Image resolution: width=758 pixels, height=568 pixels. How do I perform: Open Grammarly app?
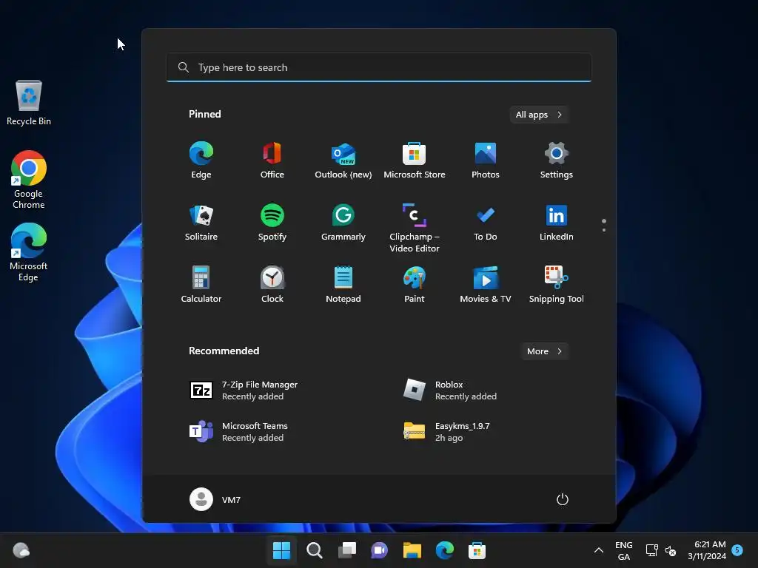[343, 222]
